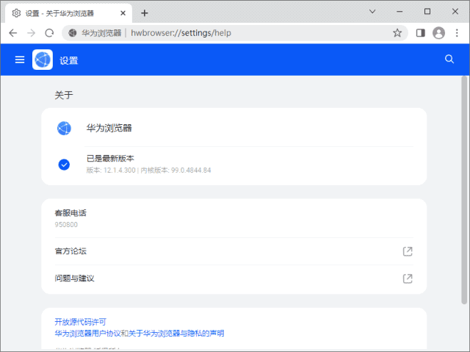
Task: Click the external link icon for 官方论坛
Action: coord(408,251)
